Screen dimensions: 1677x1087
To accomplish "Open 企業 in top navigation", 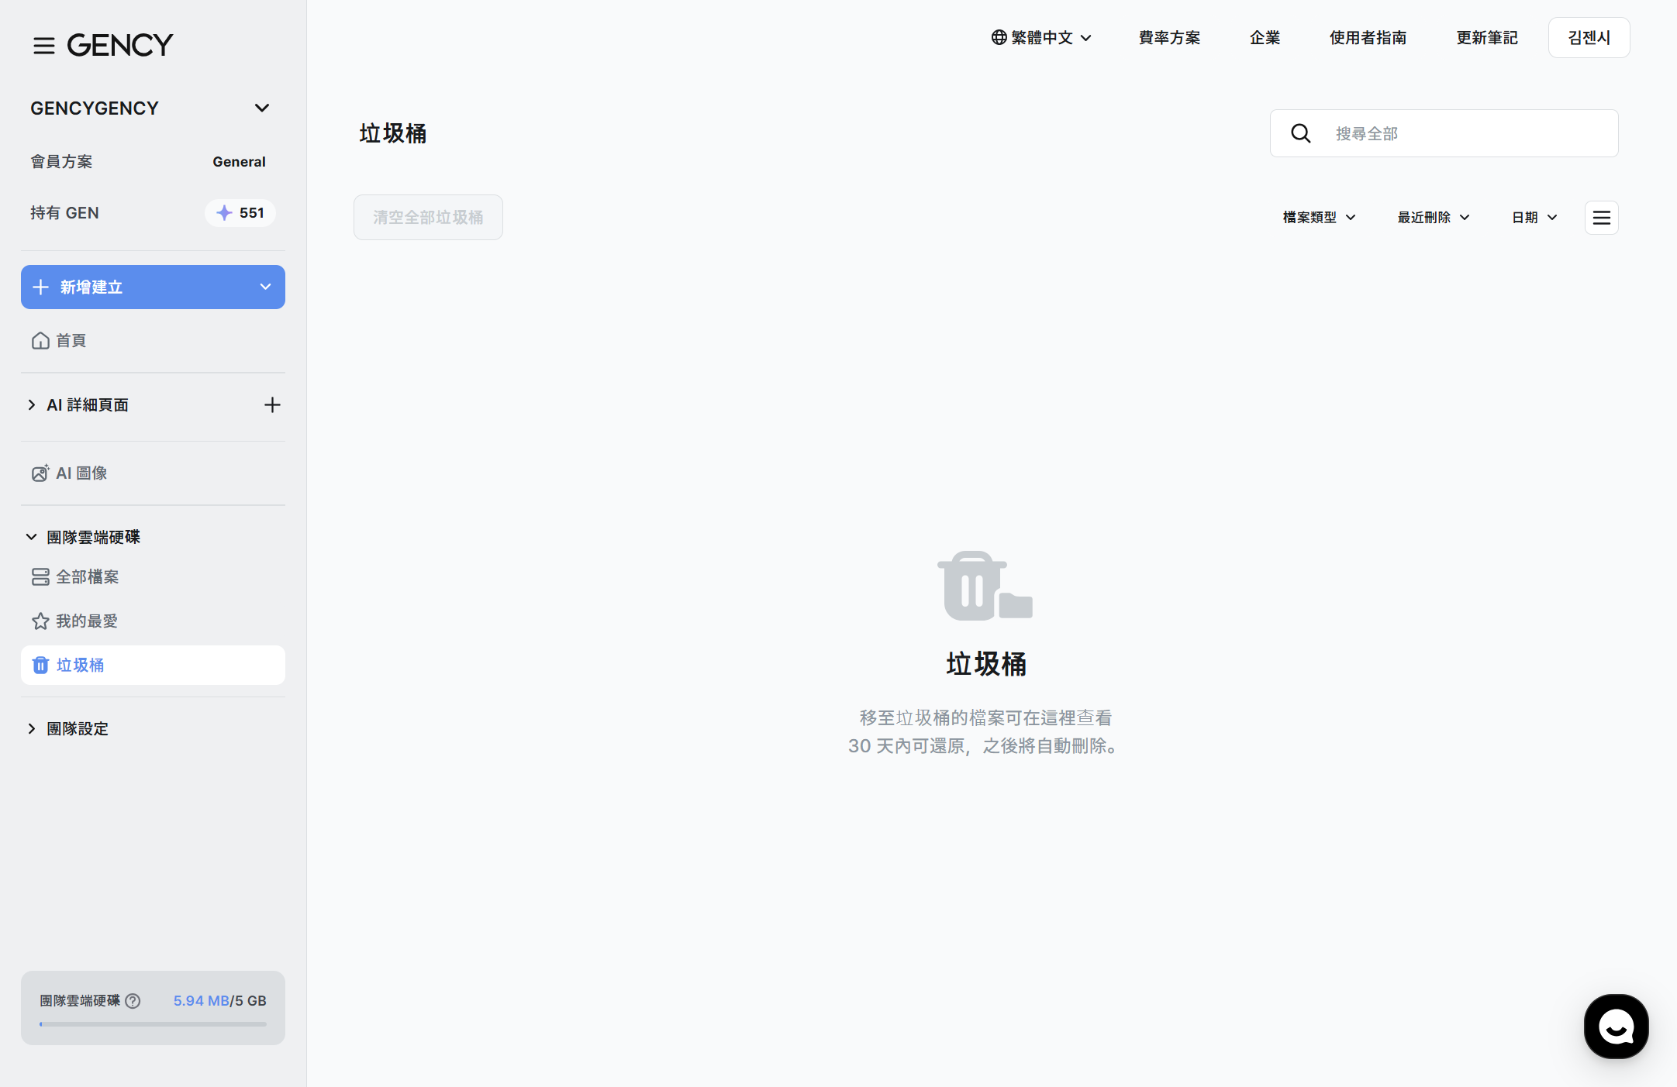I will [x=1265, y=37].
